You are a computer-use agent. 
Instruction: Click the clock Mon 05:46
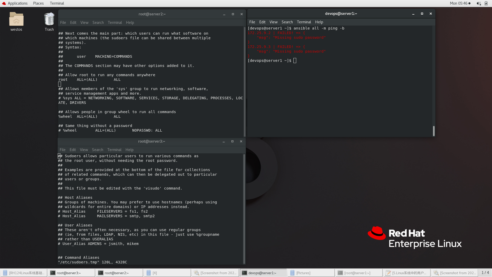(x=458, y=3)
